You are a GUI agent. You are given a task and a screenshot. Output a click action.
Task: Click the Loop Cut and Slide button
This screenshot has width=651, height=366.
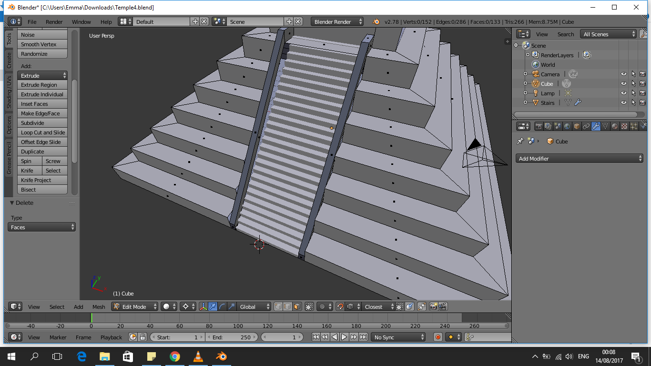(42, 132)
